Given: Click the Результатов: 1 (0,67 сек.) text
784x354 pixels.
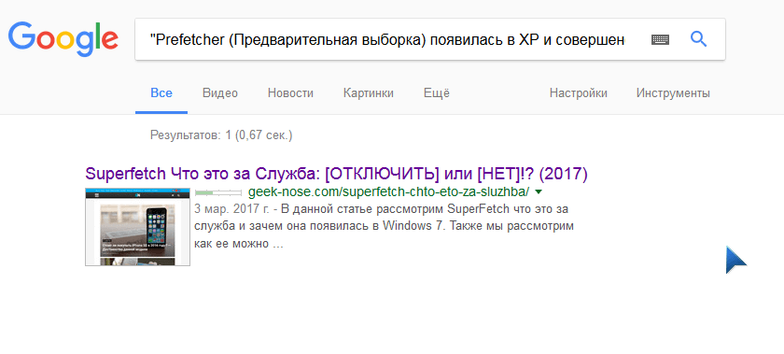Looking at the screenshot, I should 221,135.
